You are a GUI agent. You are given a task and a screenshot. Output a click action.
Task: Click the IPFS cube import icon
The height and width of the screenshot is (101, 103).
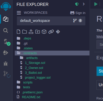[x=44, y=32]
